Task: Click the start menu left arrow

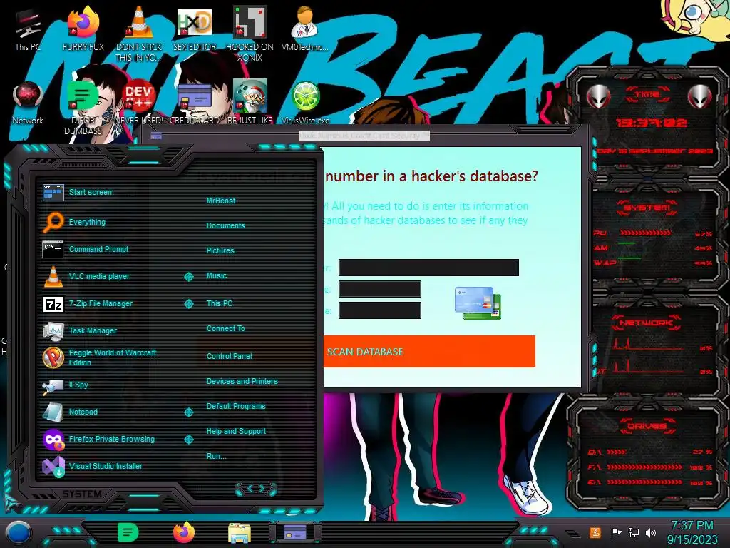Action: [249, 488]
